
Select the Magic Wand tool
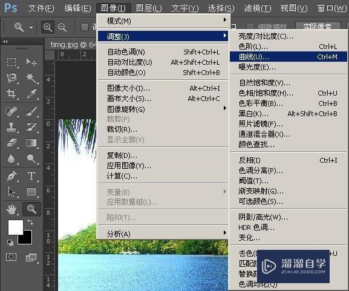click(31, 77)
